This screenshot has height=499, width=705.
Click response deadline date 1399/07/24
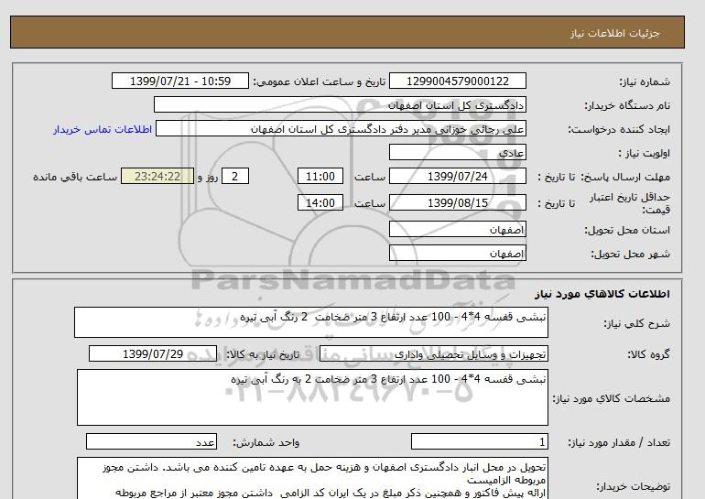point(457,177)
